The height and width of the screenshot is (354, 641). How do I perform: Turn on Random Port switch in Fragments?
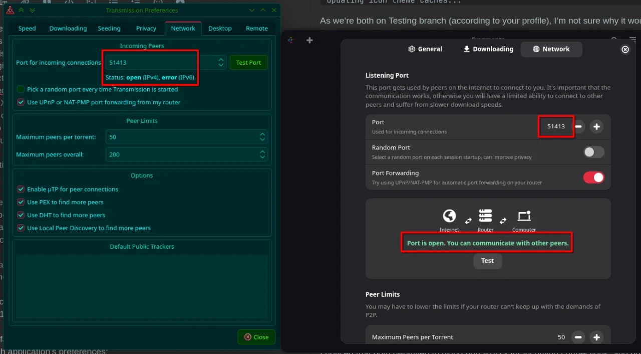point(594,152)
